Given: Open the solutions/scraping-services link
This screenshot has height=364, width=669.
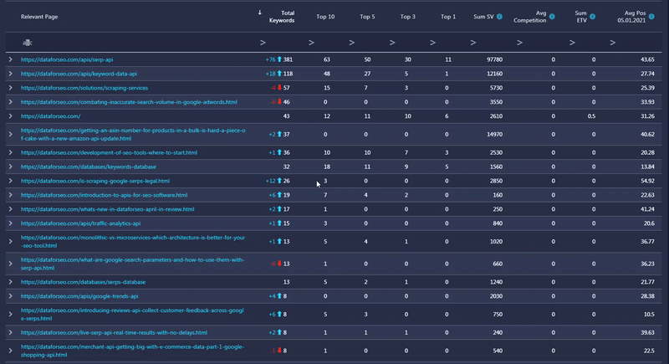Looking at the screenshot, I should 84,88.
